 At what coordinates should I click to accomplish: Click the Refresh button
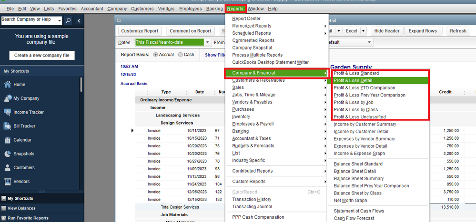(x=458, y=31)
